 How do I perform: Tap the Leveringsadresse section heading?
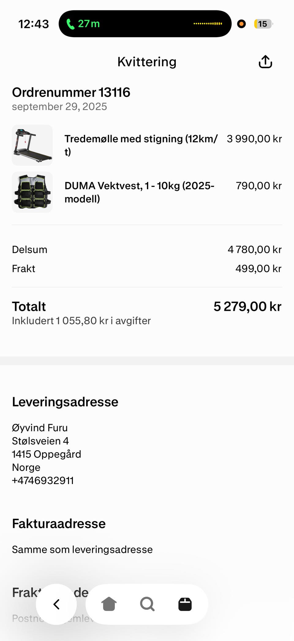tap(65, 402)
